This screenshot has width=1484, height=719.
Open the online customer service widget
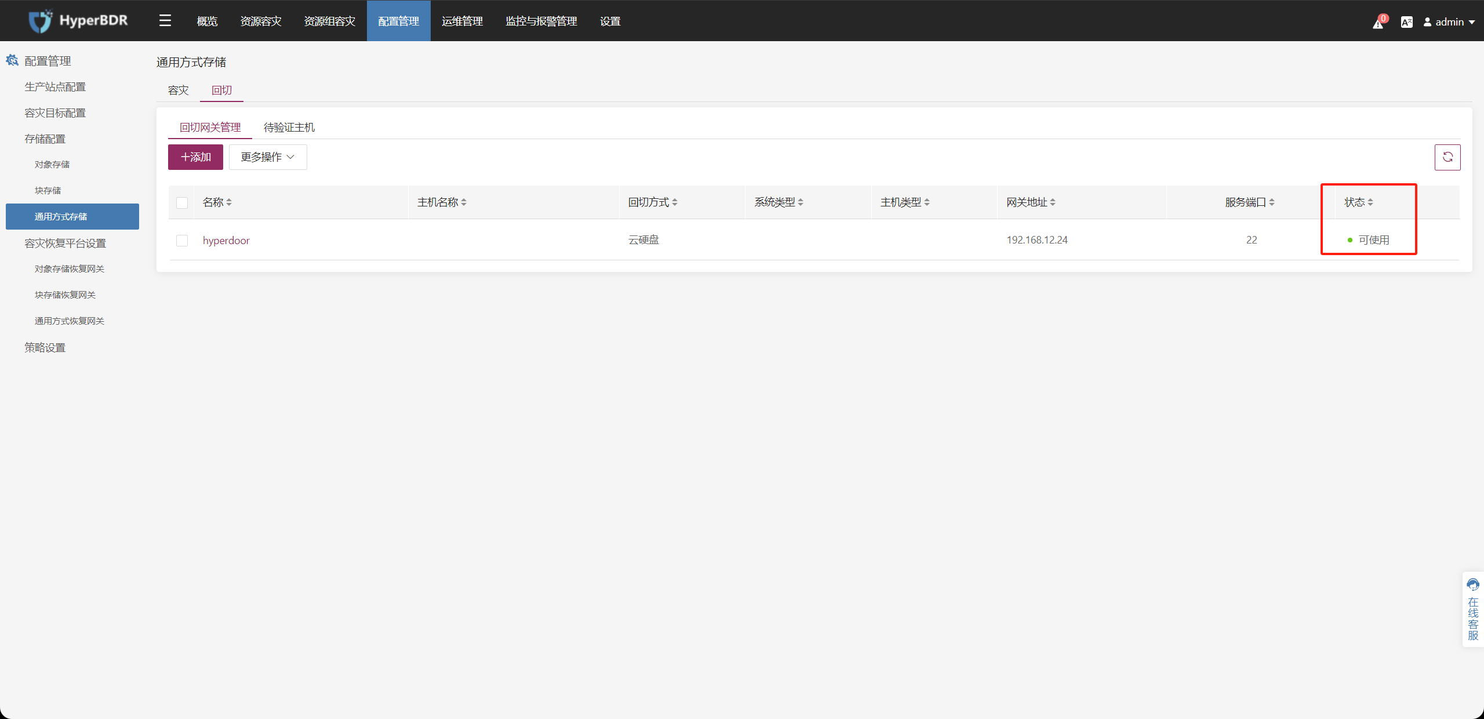point(1473,609)
